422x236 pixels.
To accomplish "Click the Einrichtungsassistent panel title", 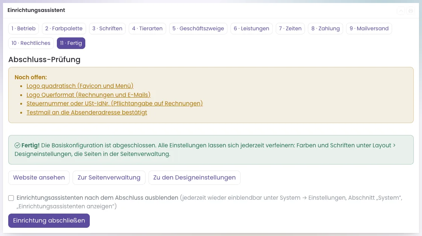I will (36, 10).
